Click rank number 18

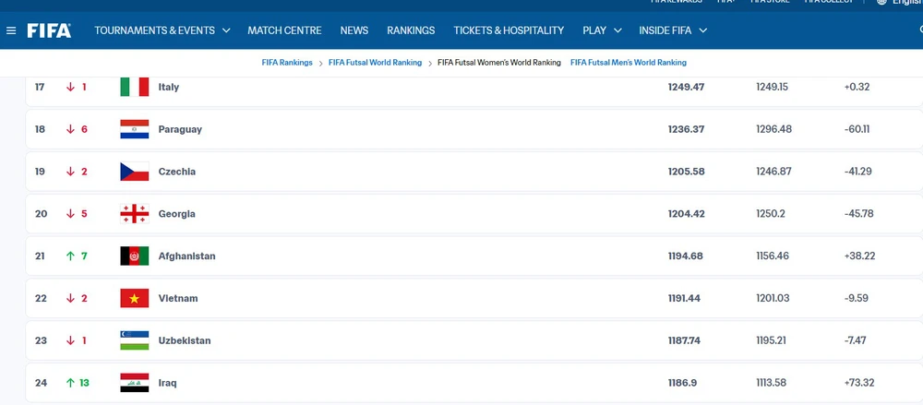[40, 129]
